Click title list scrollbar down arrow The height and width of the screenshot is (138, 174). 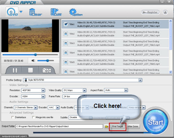click(171, 72)
